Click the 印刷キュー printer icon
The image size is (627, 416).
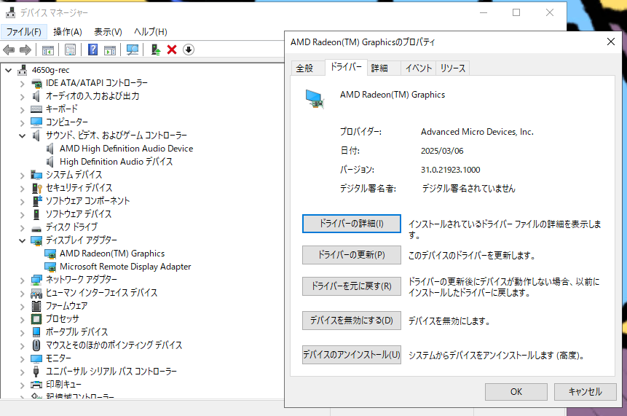tap(36, 385)
